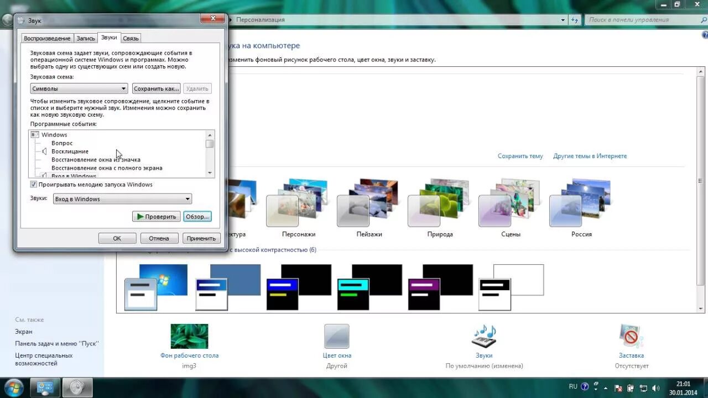The height and width of the screenshot is (398, 708).
Task: Confirm with the OK button
Action: 117,238
